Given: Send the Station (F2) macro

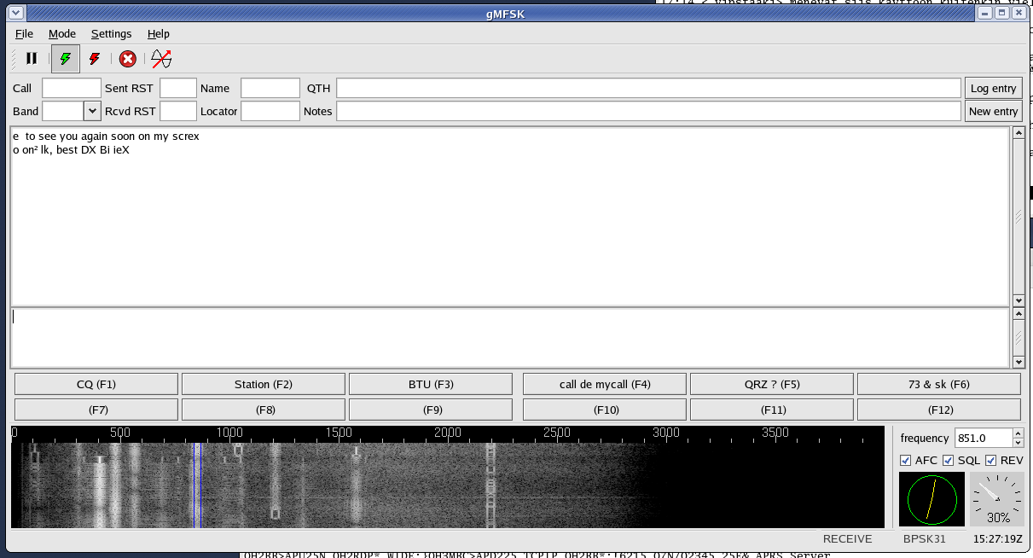Looking at the screenshot, I should pyautogui.click(x=264, y=384).
